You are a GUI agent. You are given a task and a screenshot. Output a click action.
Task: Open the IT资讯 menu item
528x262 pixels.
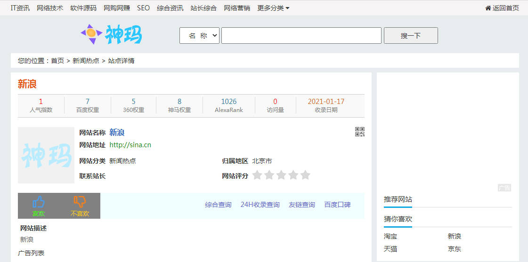(x=20, y=8)
